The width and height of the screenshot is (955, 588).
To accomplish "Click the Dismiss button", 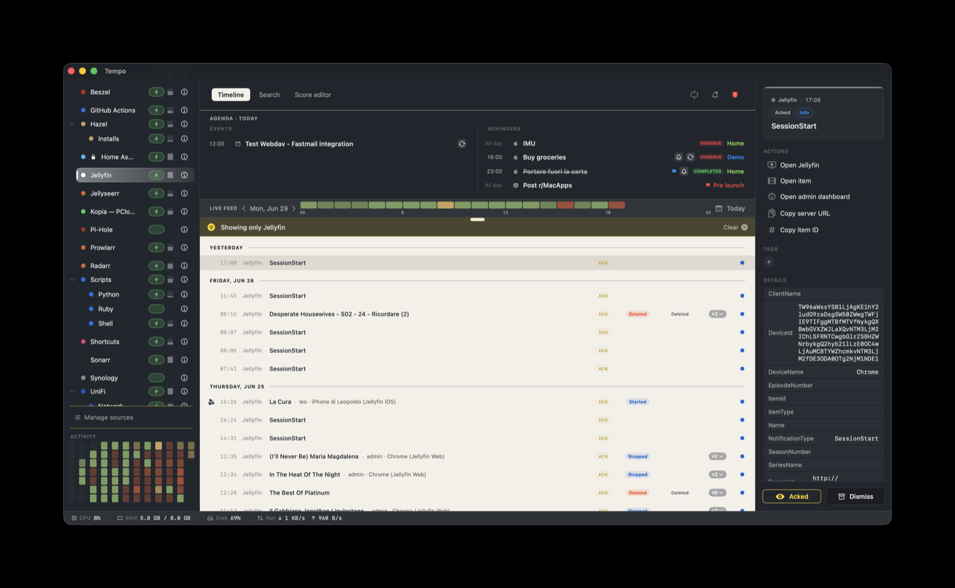I will coord(855,497).
